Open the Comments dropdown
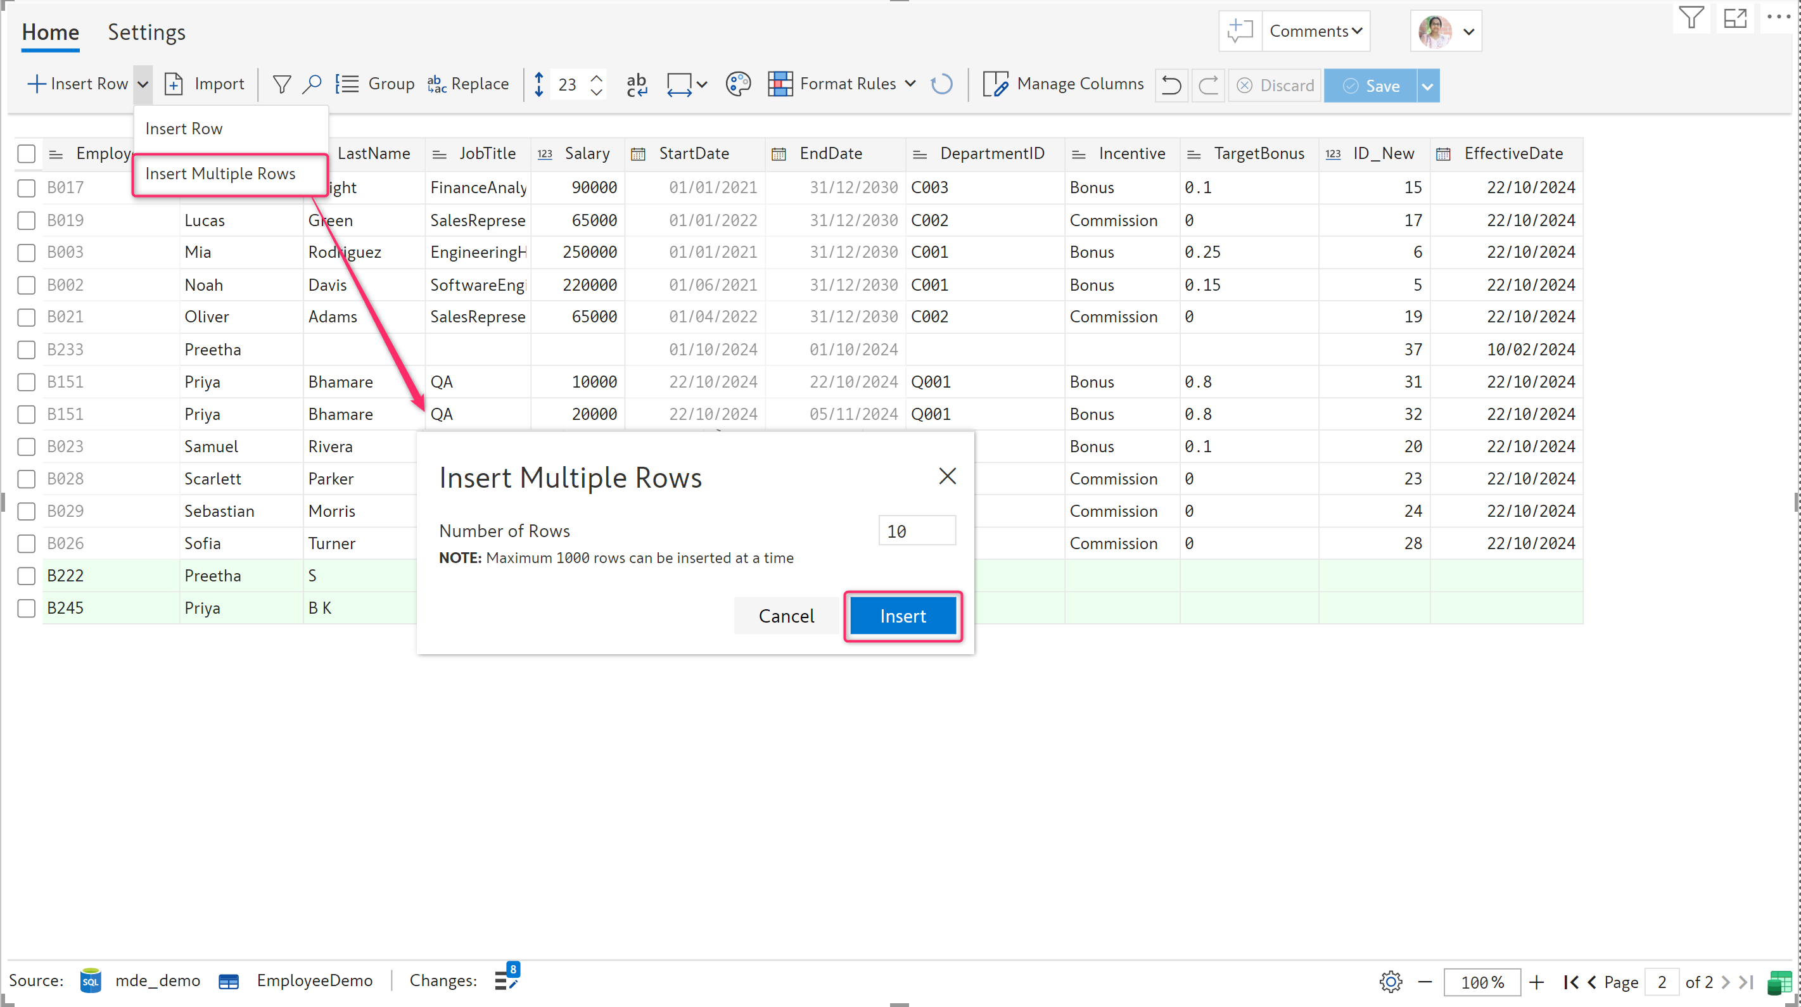Screen dimensions: 1801x1007 [x=1315, y=31]
